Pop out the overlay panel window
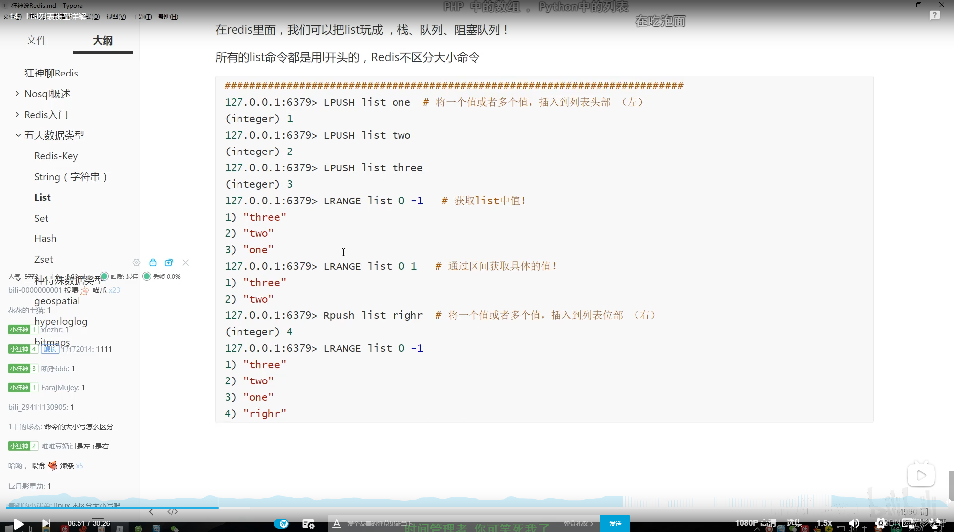954x532 pixels. [x=169, y=262]
